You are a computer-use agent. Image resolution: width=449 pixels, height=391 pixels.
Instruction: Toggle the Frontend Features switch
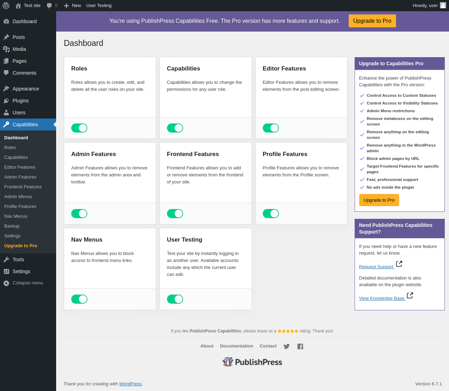175,214
